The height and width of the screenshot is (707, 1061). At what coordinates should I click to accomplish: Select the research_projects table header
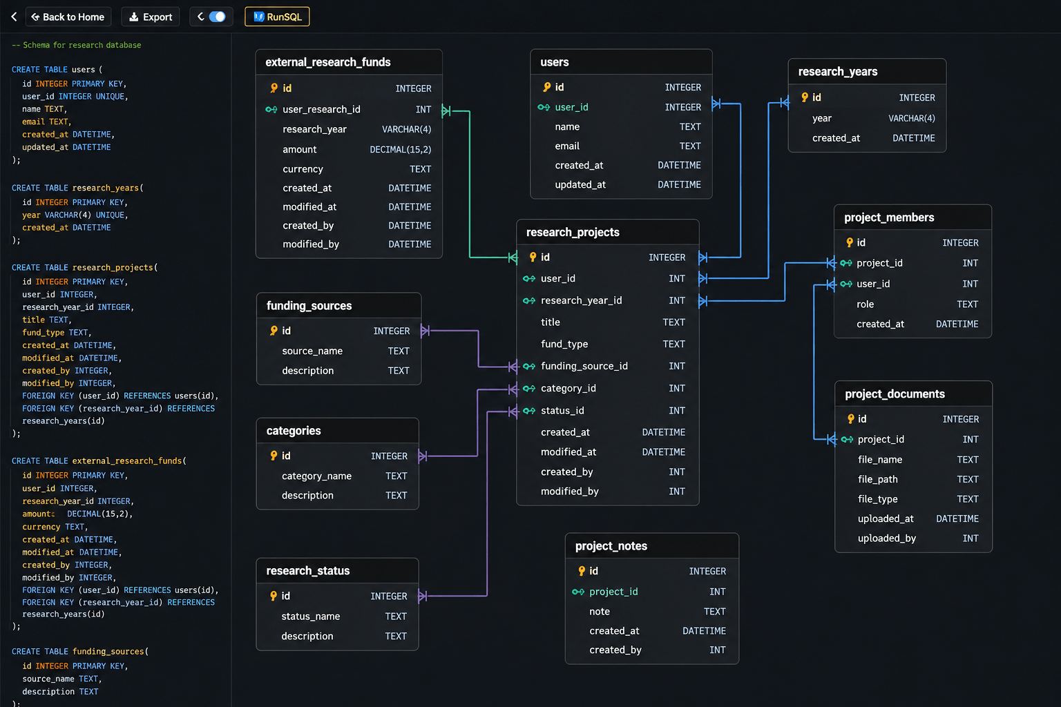pos(608,232)
